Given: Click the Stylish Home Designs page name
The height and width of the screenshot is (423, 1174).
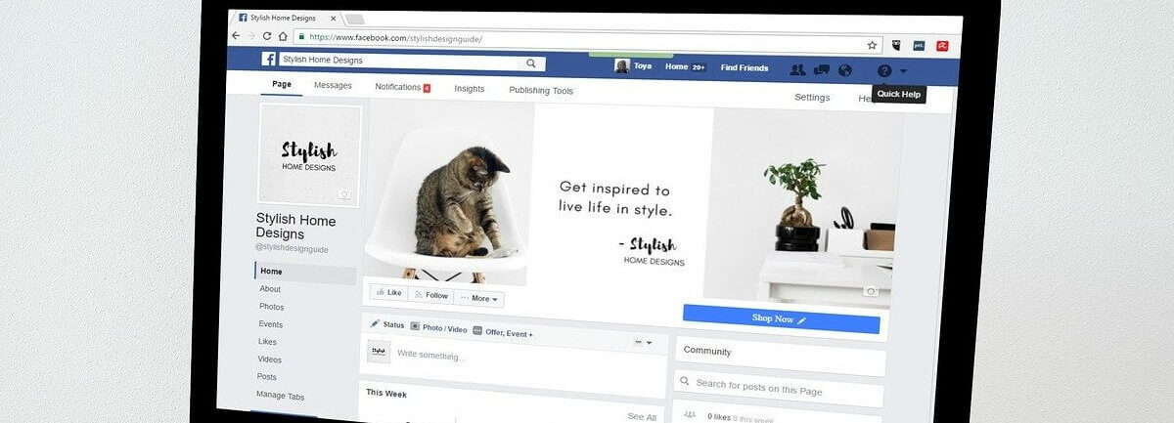Looking at the screenshot, I should coord(296,227).
